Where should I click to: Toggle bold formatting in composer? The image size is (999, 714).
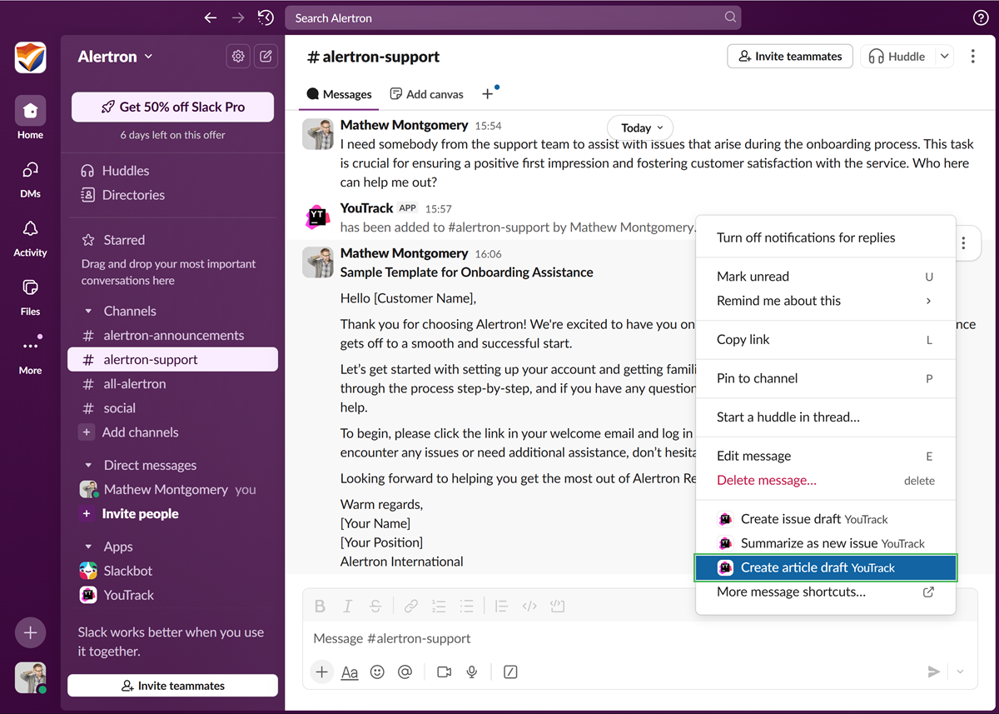[320, 607]
